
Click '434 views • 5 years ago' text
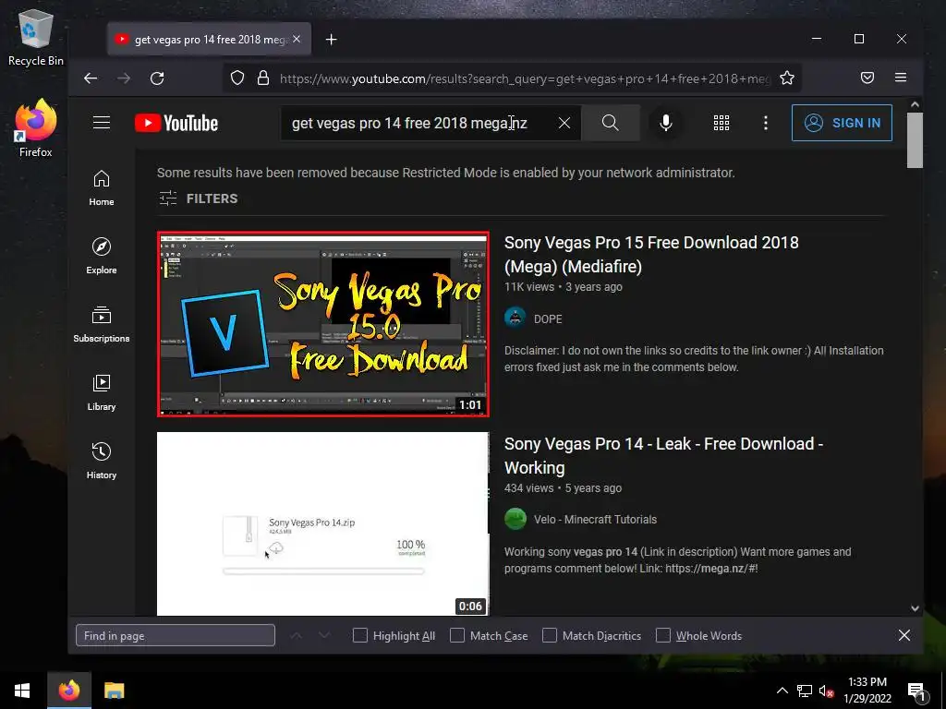coord(563,488)
